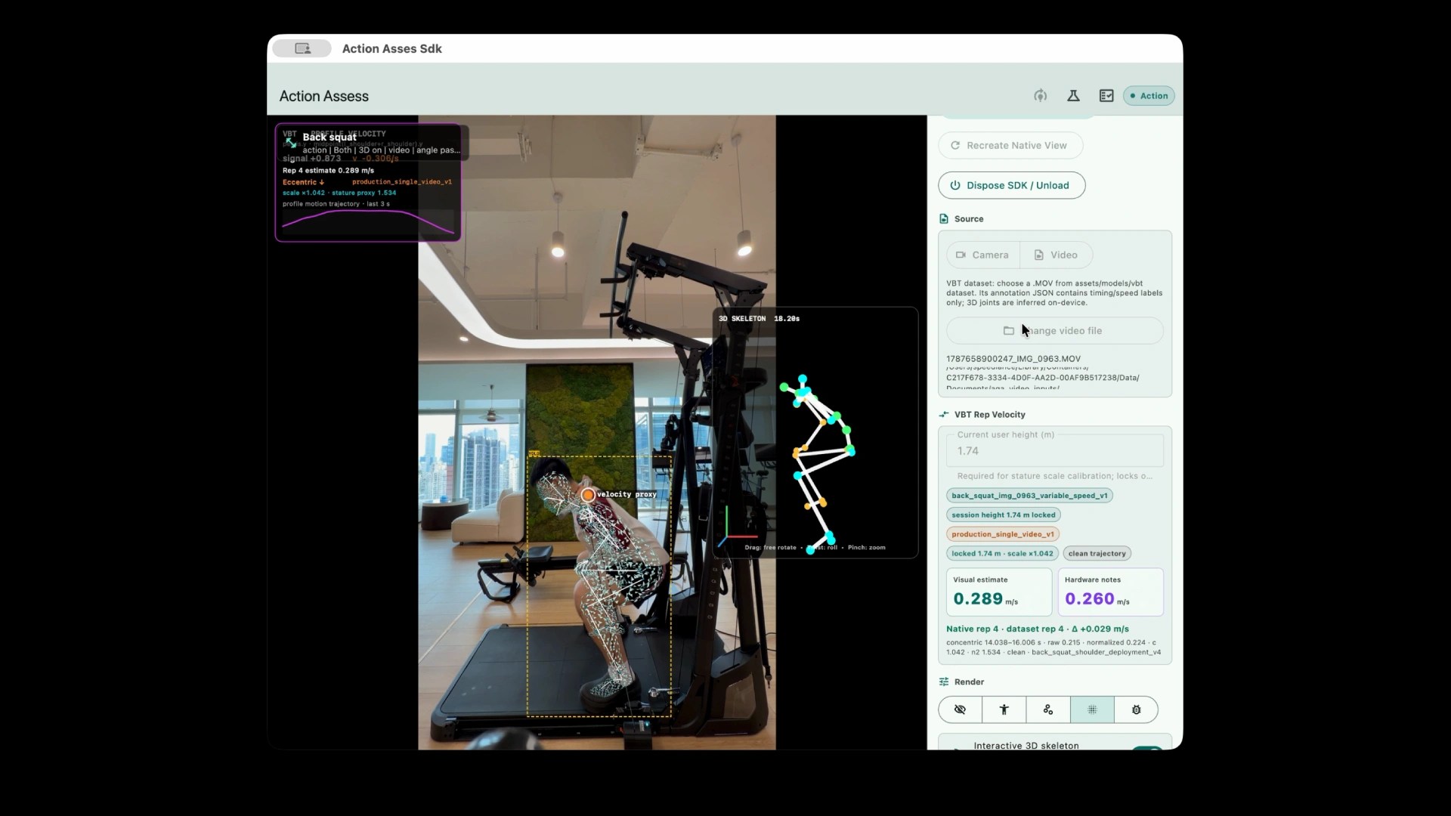The height and width of the screenshot is (816, 1451).
Task: Click the Current user height input field
Action: tap(1054, 450)
